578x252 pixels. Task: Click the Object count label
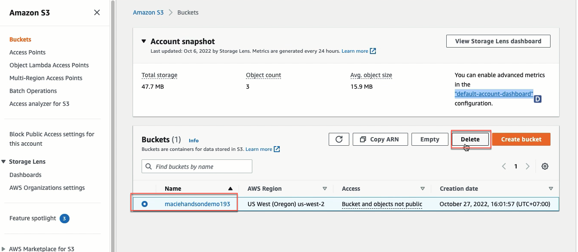(x=263, y=75)
